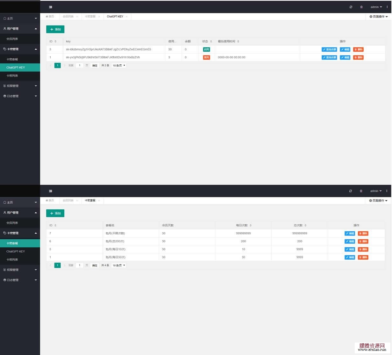Open 卡密套餐 in upper sidebar
The width and height of the screenshot is (392, 355).
(20, 59)
